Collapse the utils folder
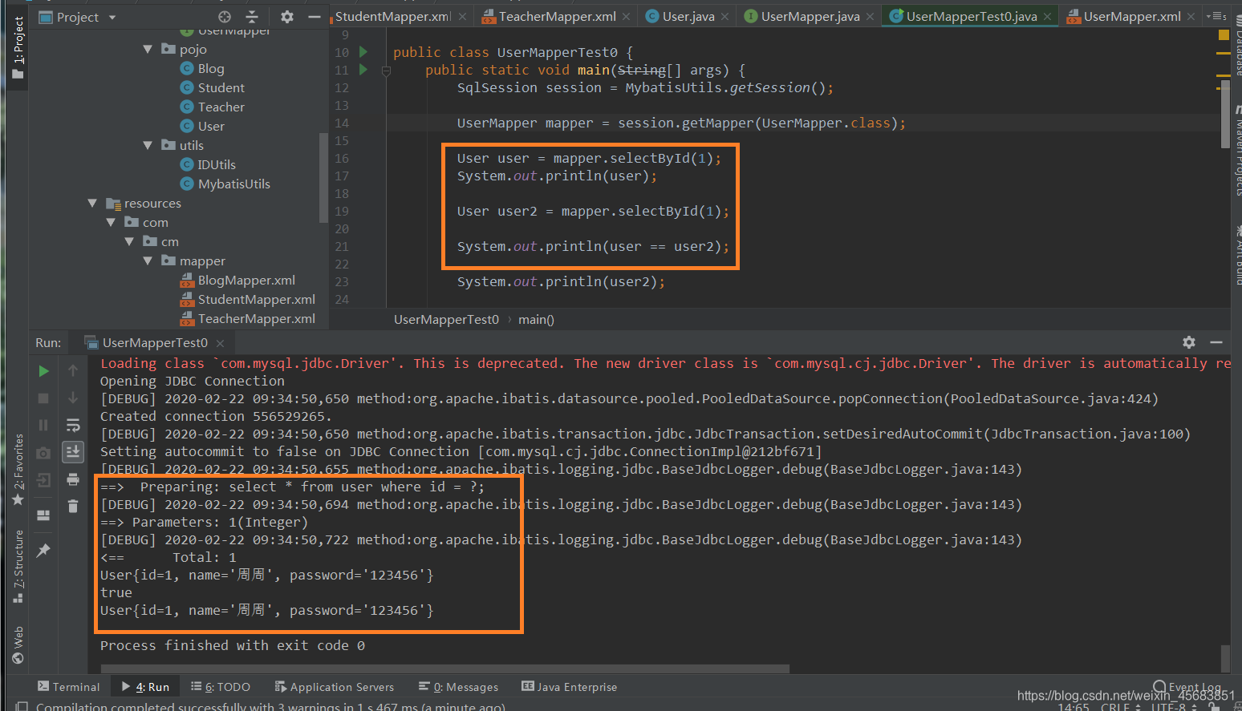This screenshot has height=711, width=1242. point(148,146)
